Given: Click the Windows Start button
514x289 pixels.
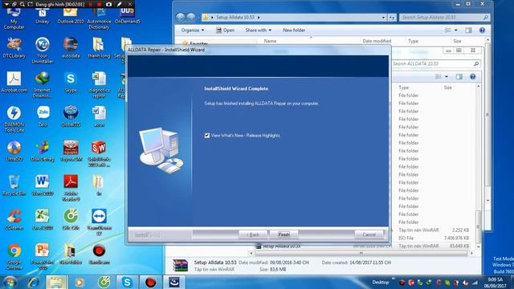Looking at the screenshot, I should (x=10, y=282).
